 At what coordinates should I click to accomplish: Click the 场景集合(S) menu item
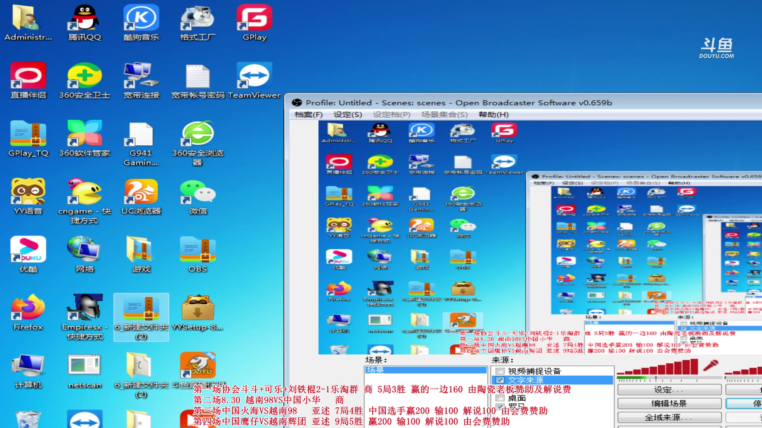(444, 115)
